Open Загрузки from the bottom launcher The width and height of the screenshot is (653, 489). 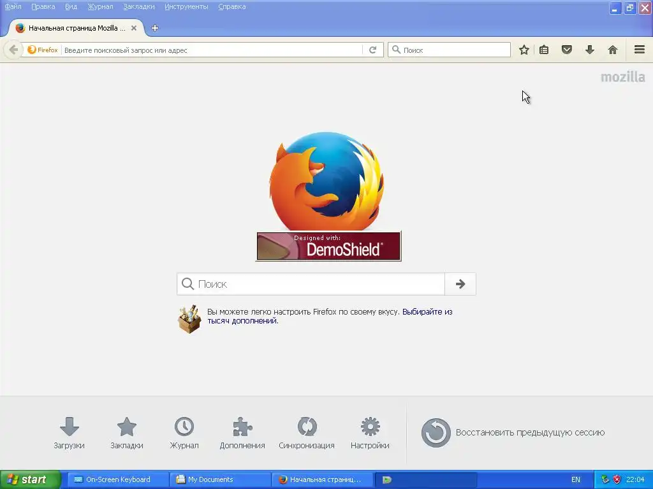[69, 433]
